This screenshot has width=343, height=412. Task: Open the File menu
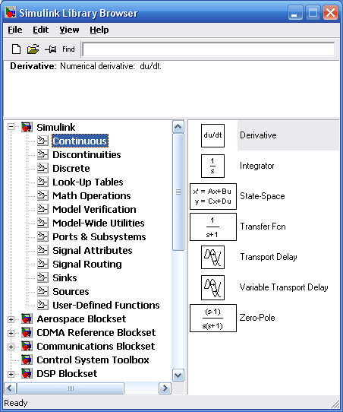15,30
